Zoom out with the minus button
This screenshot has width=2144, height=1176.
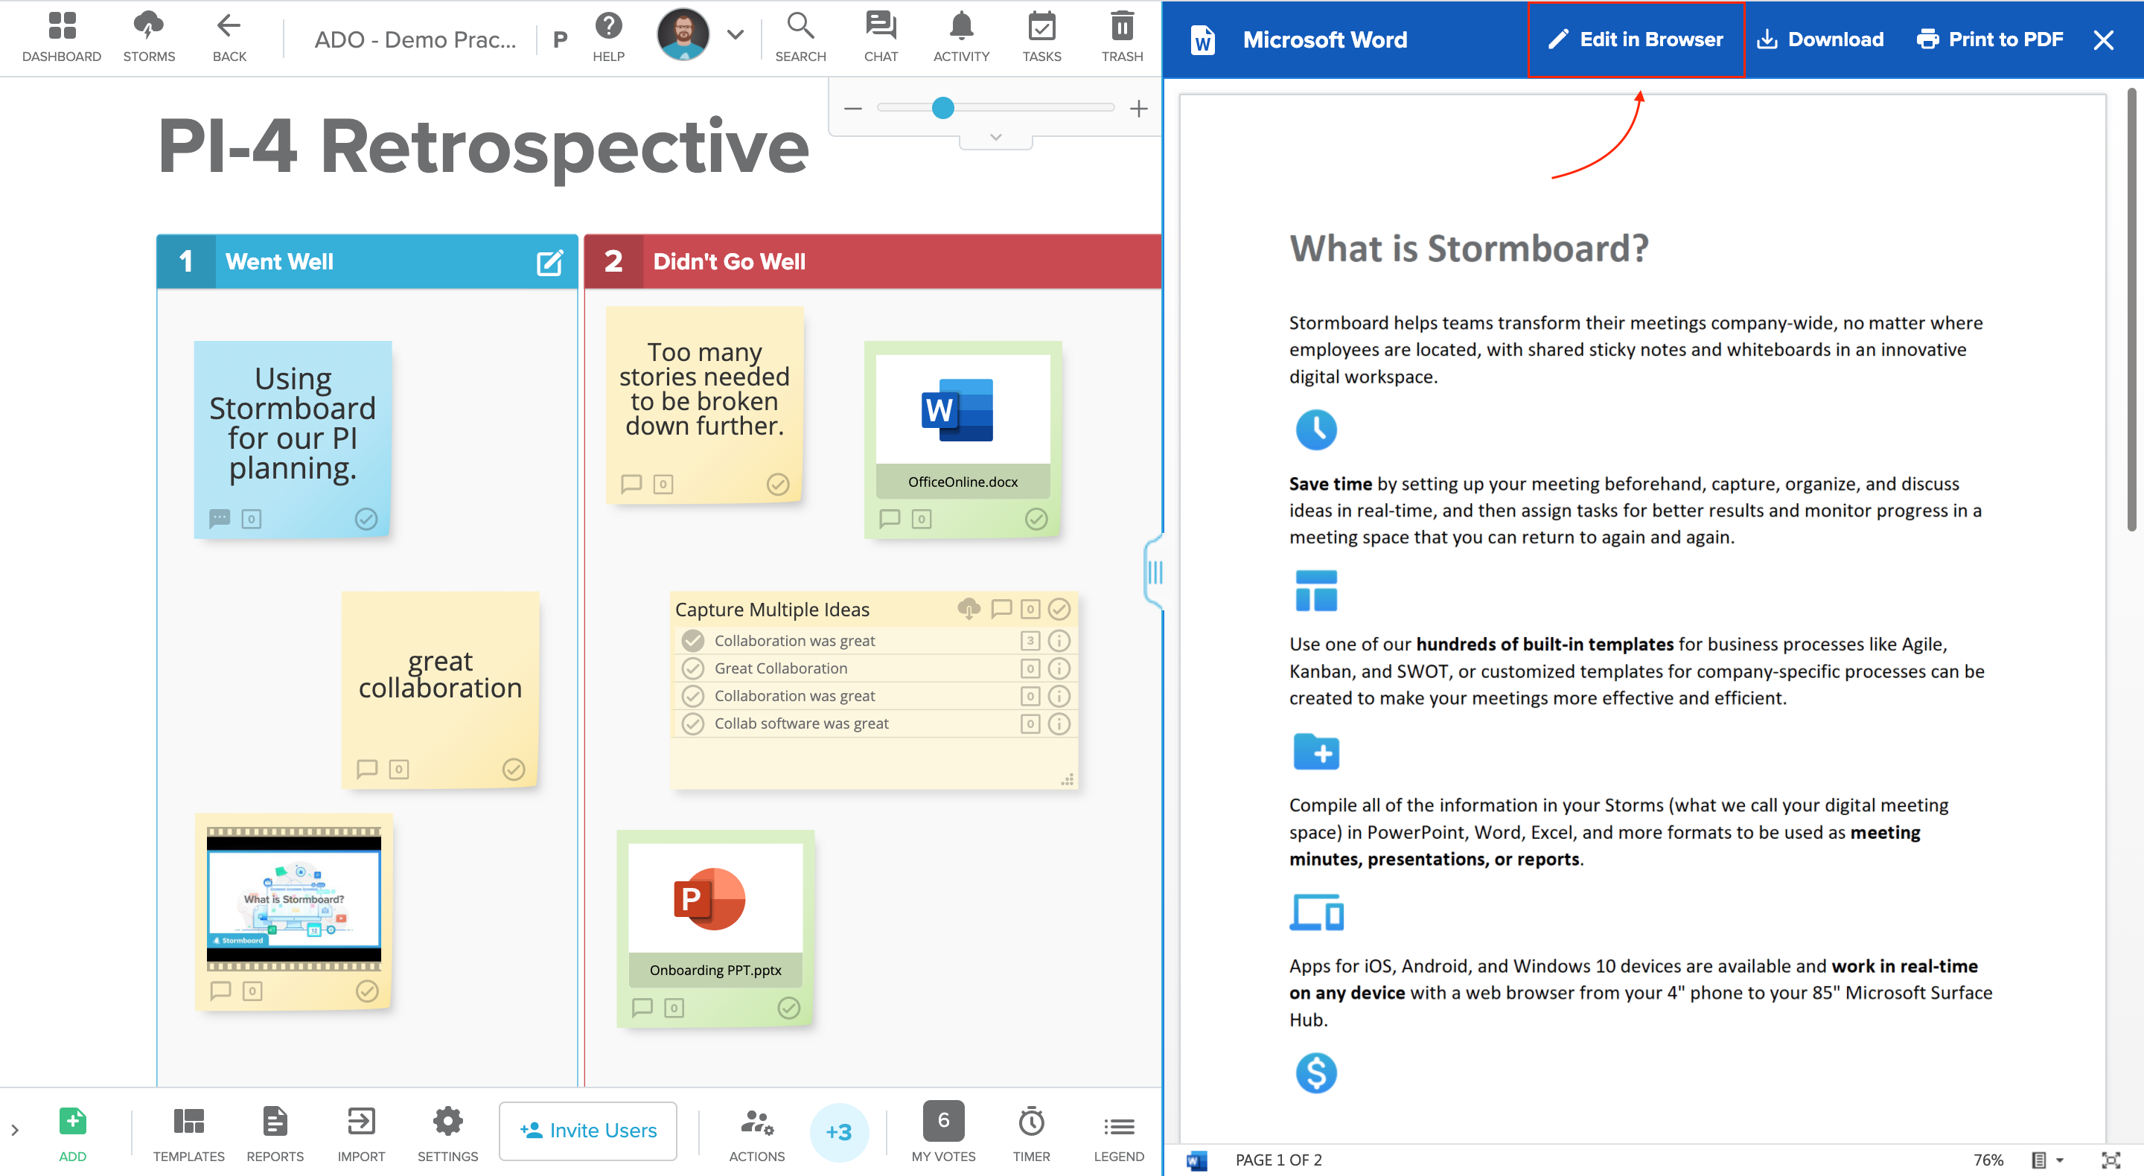point(852,108)
